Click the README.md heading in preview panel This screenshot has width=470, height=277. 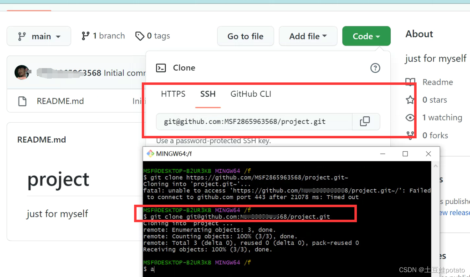42,140
